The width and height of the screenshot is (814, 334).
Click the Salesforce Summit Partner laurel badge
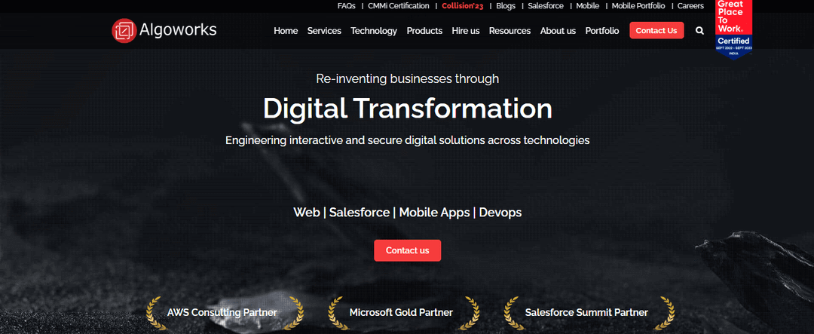(x=586, y=313)
